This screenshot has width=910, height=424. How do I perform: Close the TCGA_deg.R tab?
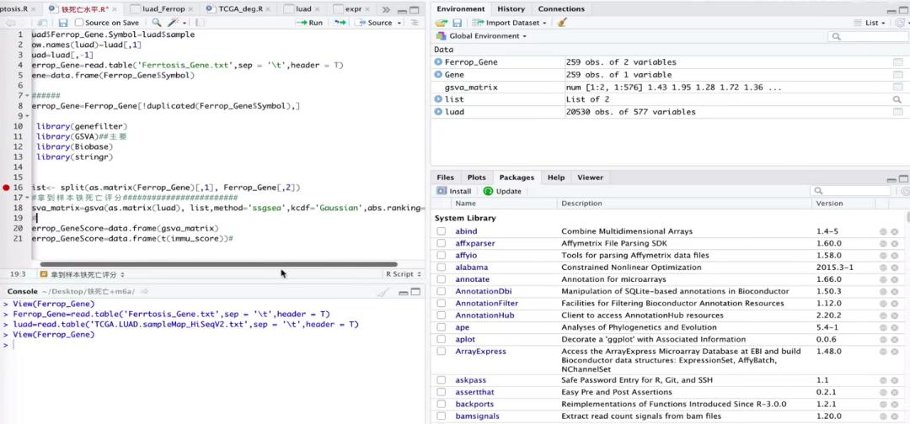(x=266, y=9)
